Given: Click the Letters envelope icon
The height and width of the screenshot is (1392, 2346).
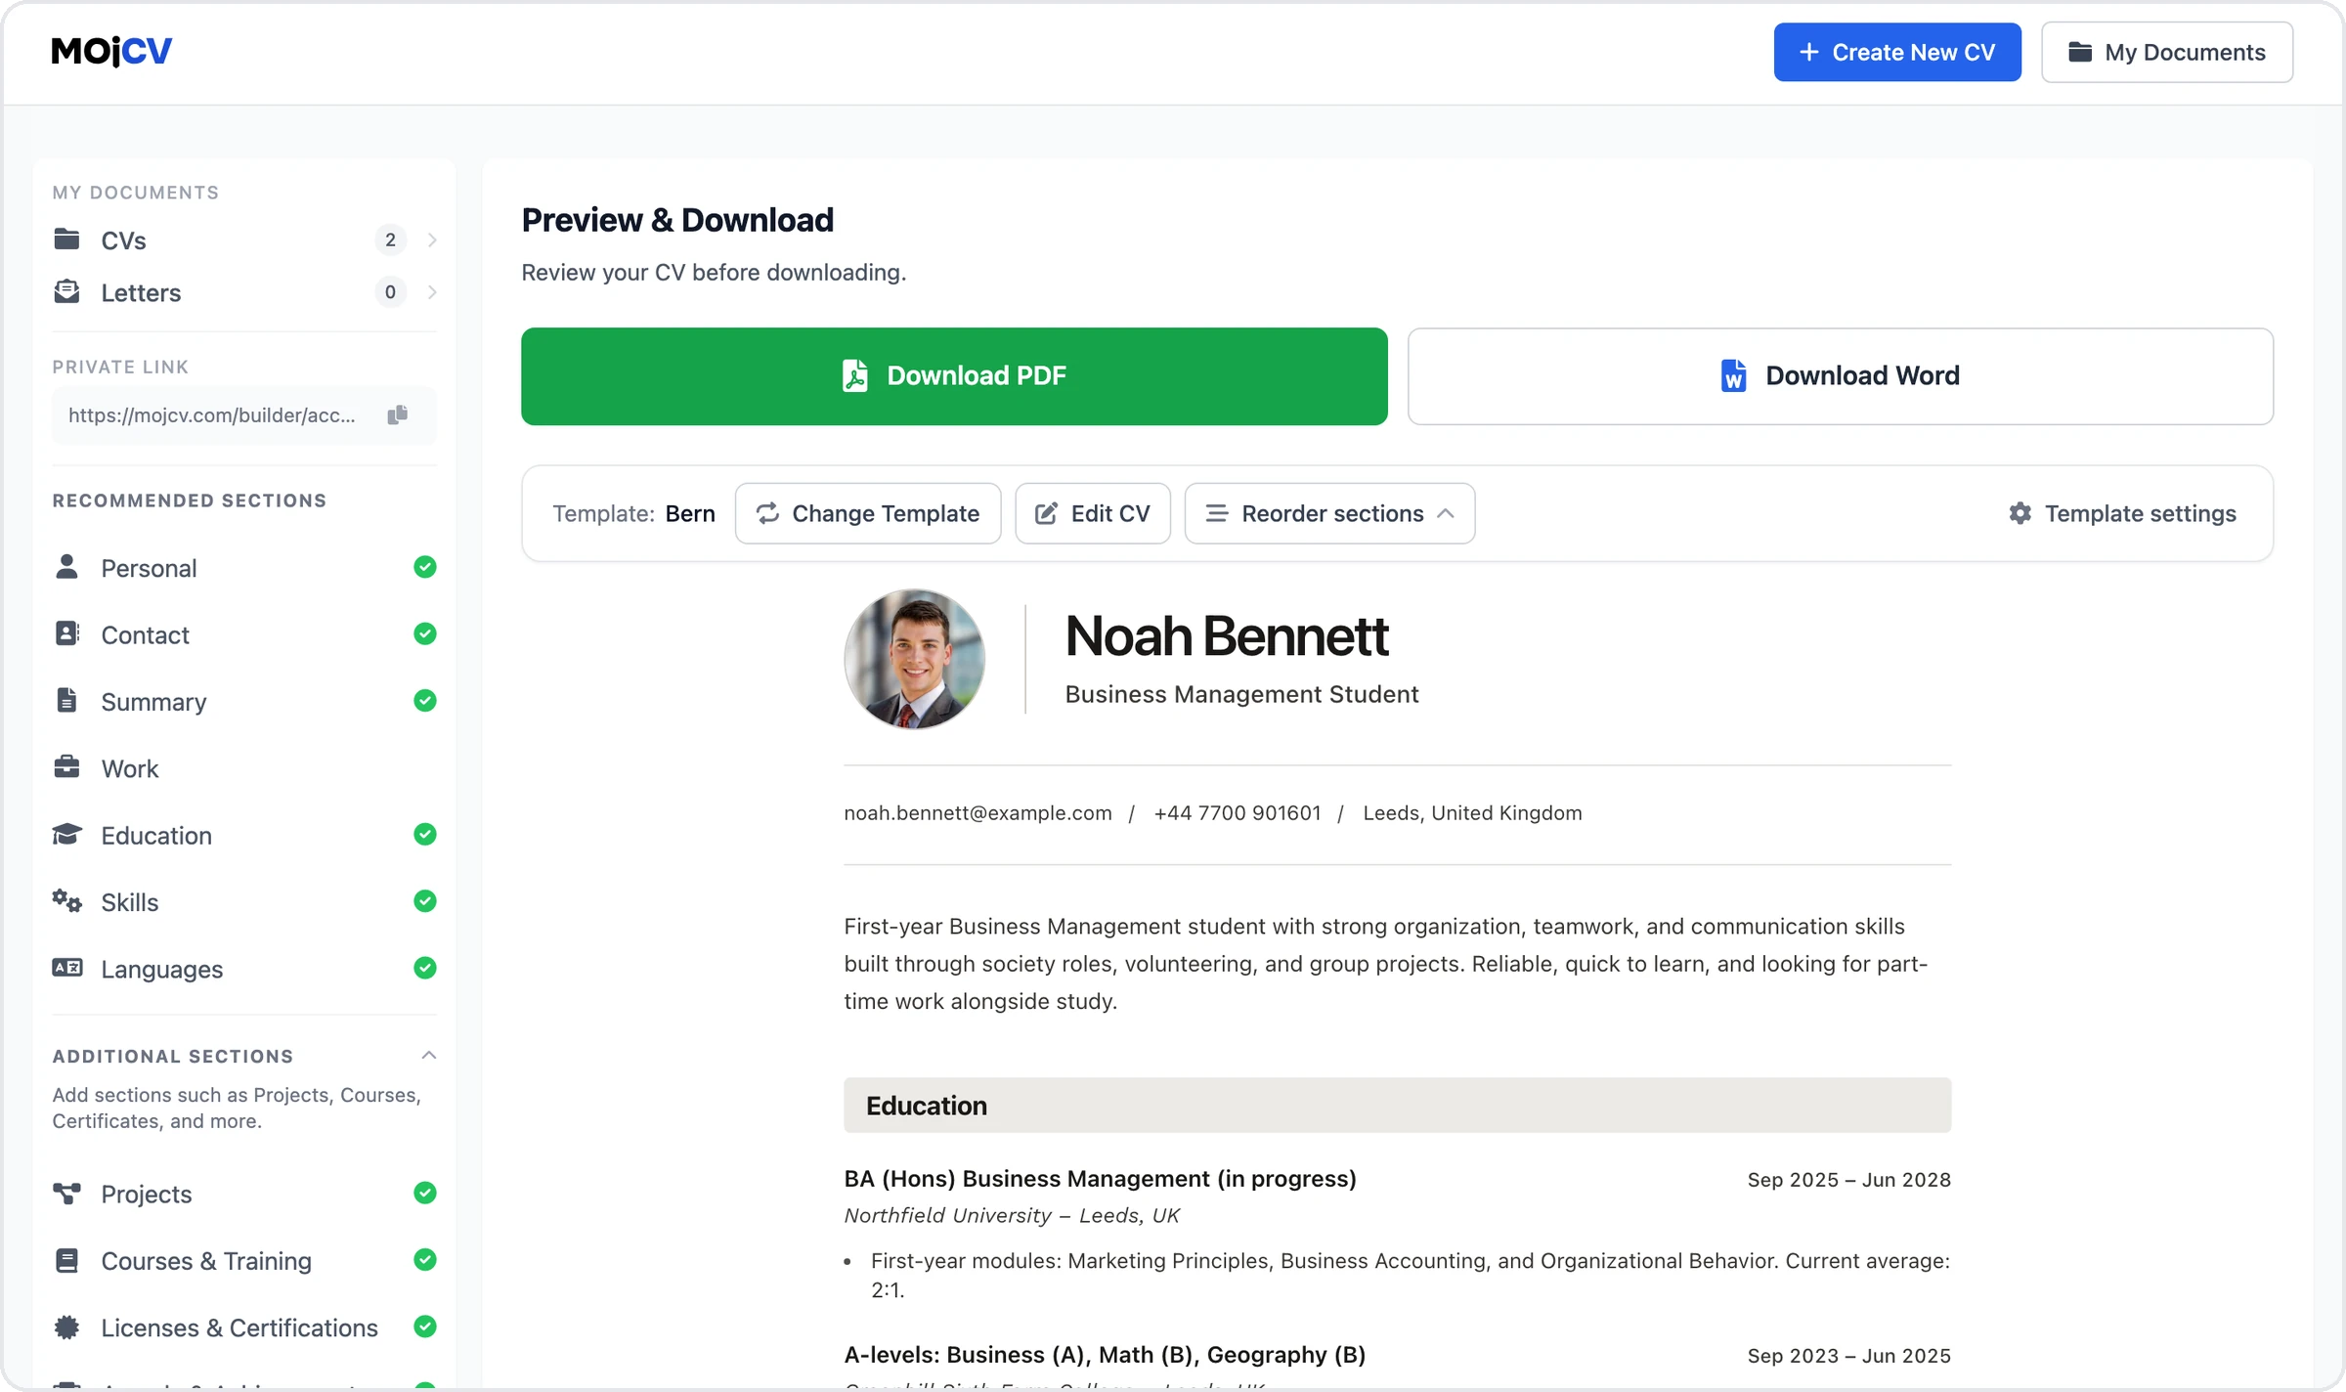Looking at the screenshot, I should tap(66, 292).
